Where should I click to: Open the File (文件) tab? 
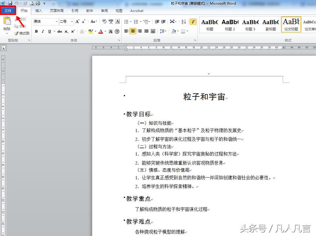[x=8, y=10]
